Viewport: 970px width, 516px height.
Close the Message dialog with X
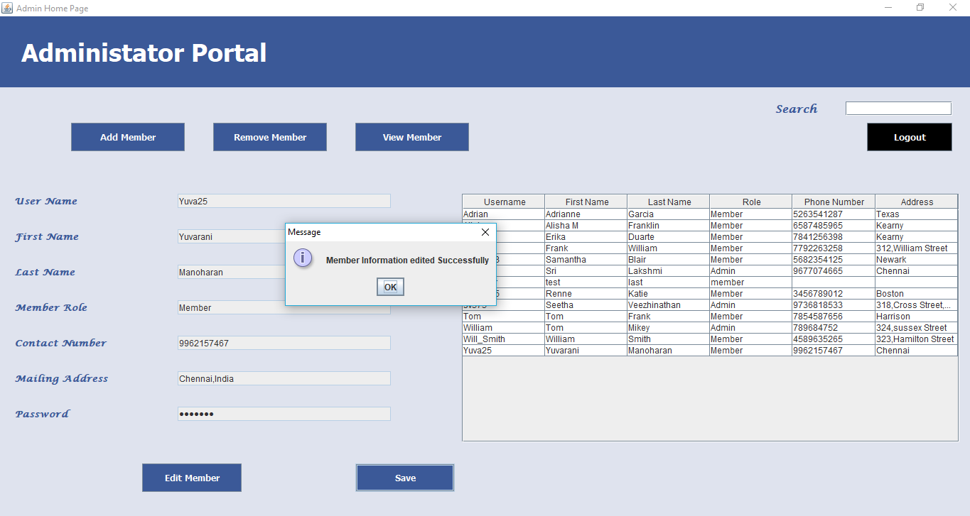click(485, 232)
